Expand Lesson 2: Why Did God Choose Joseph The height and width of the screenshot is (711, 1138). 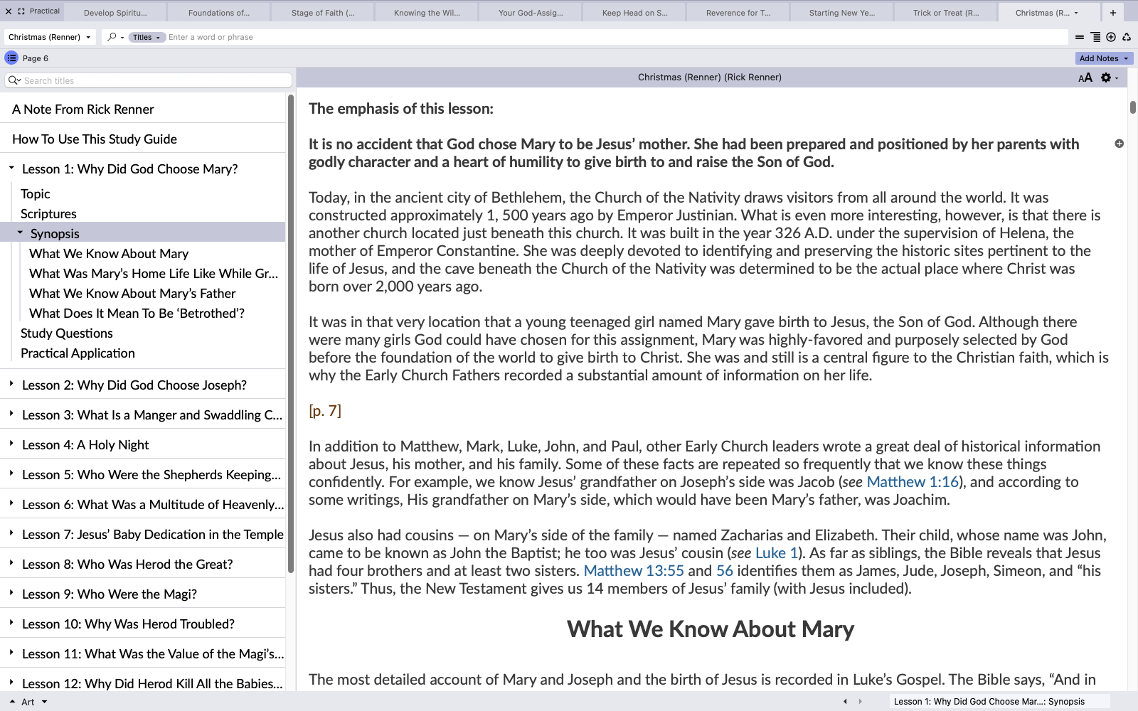tap(11, 385)
